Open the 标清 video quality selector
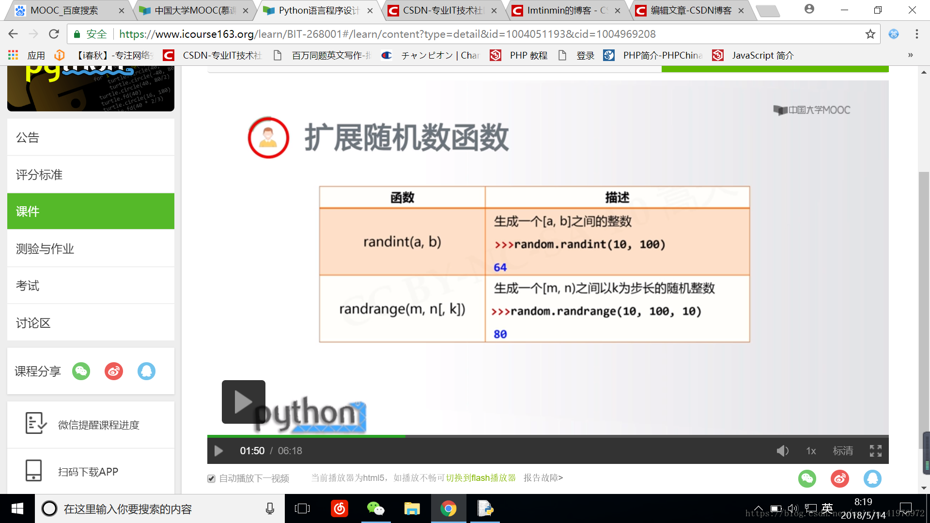Screen dimensions: 930x523 pyautogui.click(x=843, y=451)
